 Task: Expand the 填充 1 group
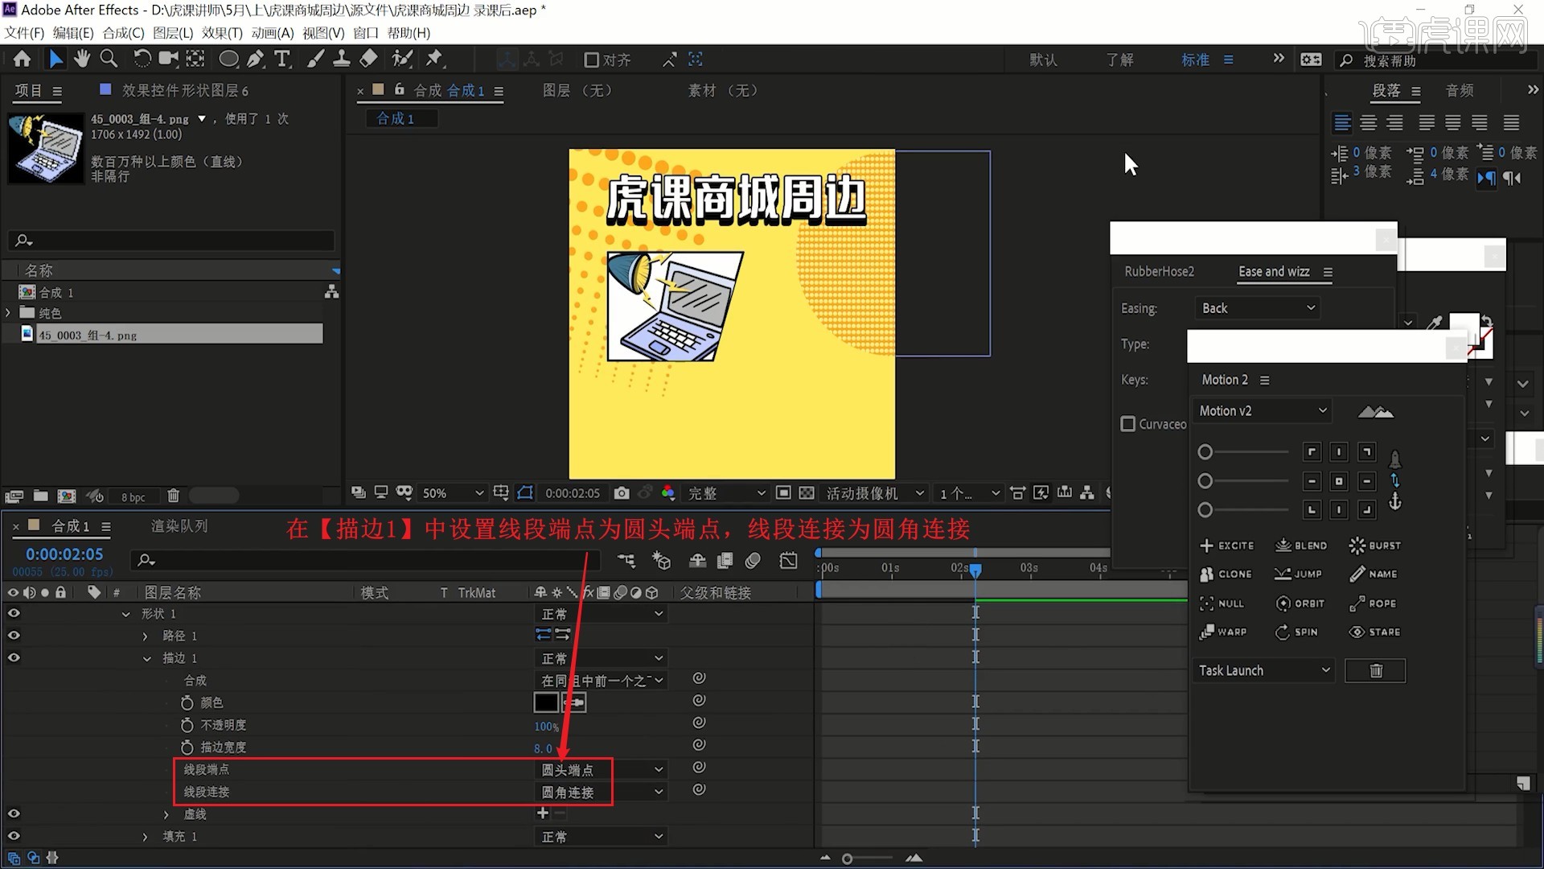click(x=146, y=837)
